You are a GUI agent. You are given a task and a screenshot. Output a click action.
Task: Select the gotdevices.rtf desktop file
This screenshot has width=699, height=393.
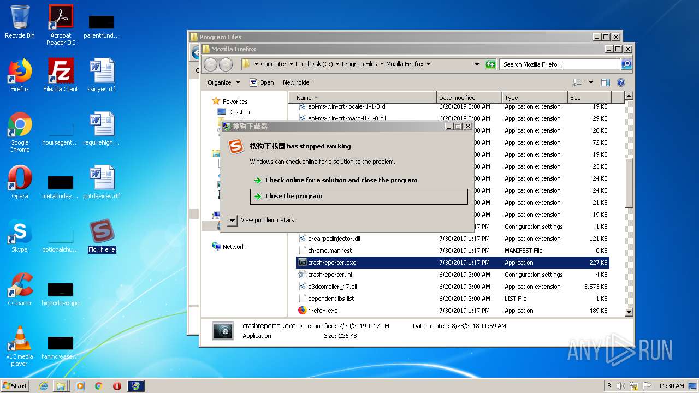[102, 182]
